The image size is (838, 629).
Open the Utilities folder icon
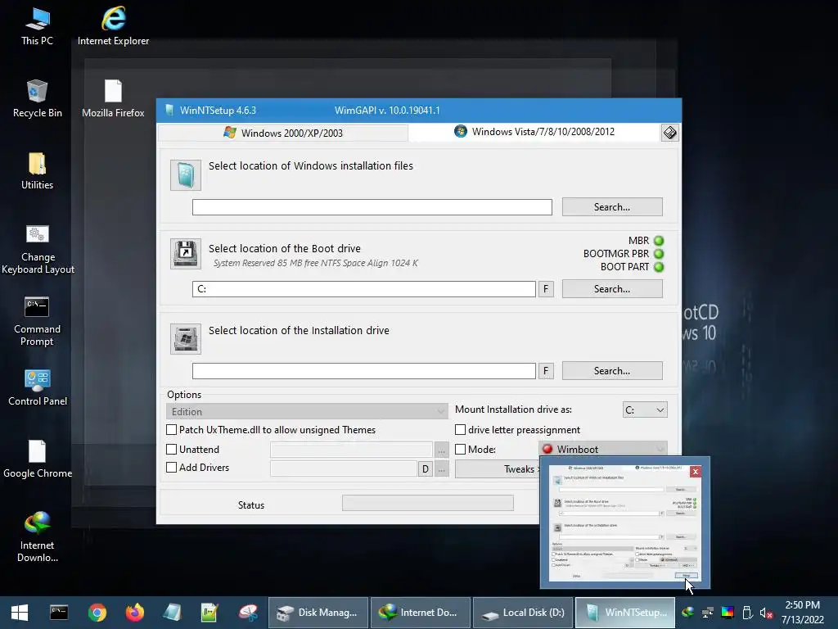click(x=37, y=171)
